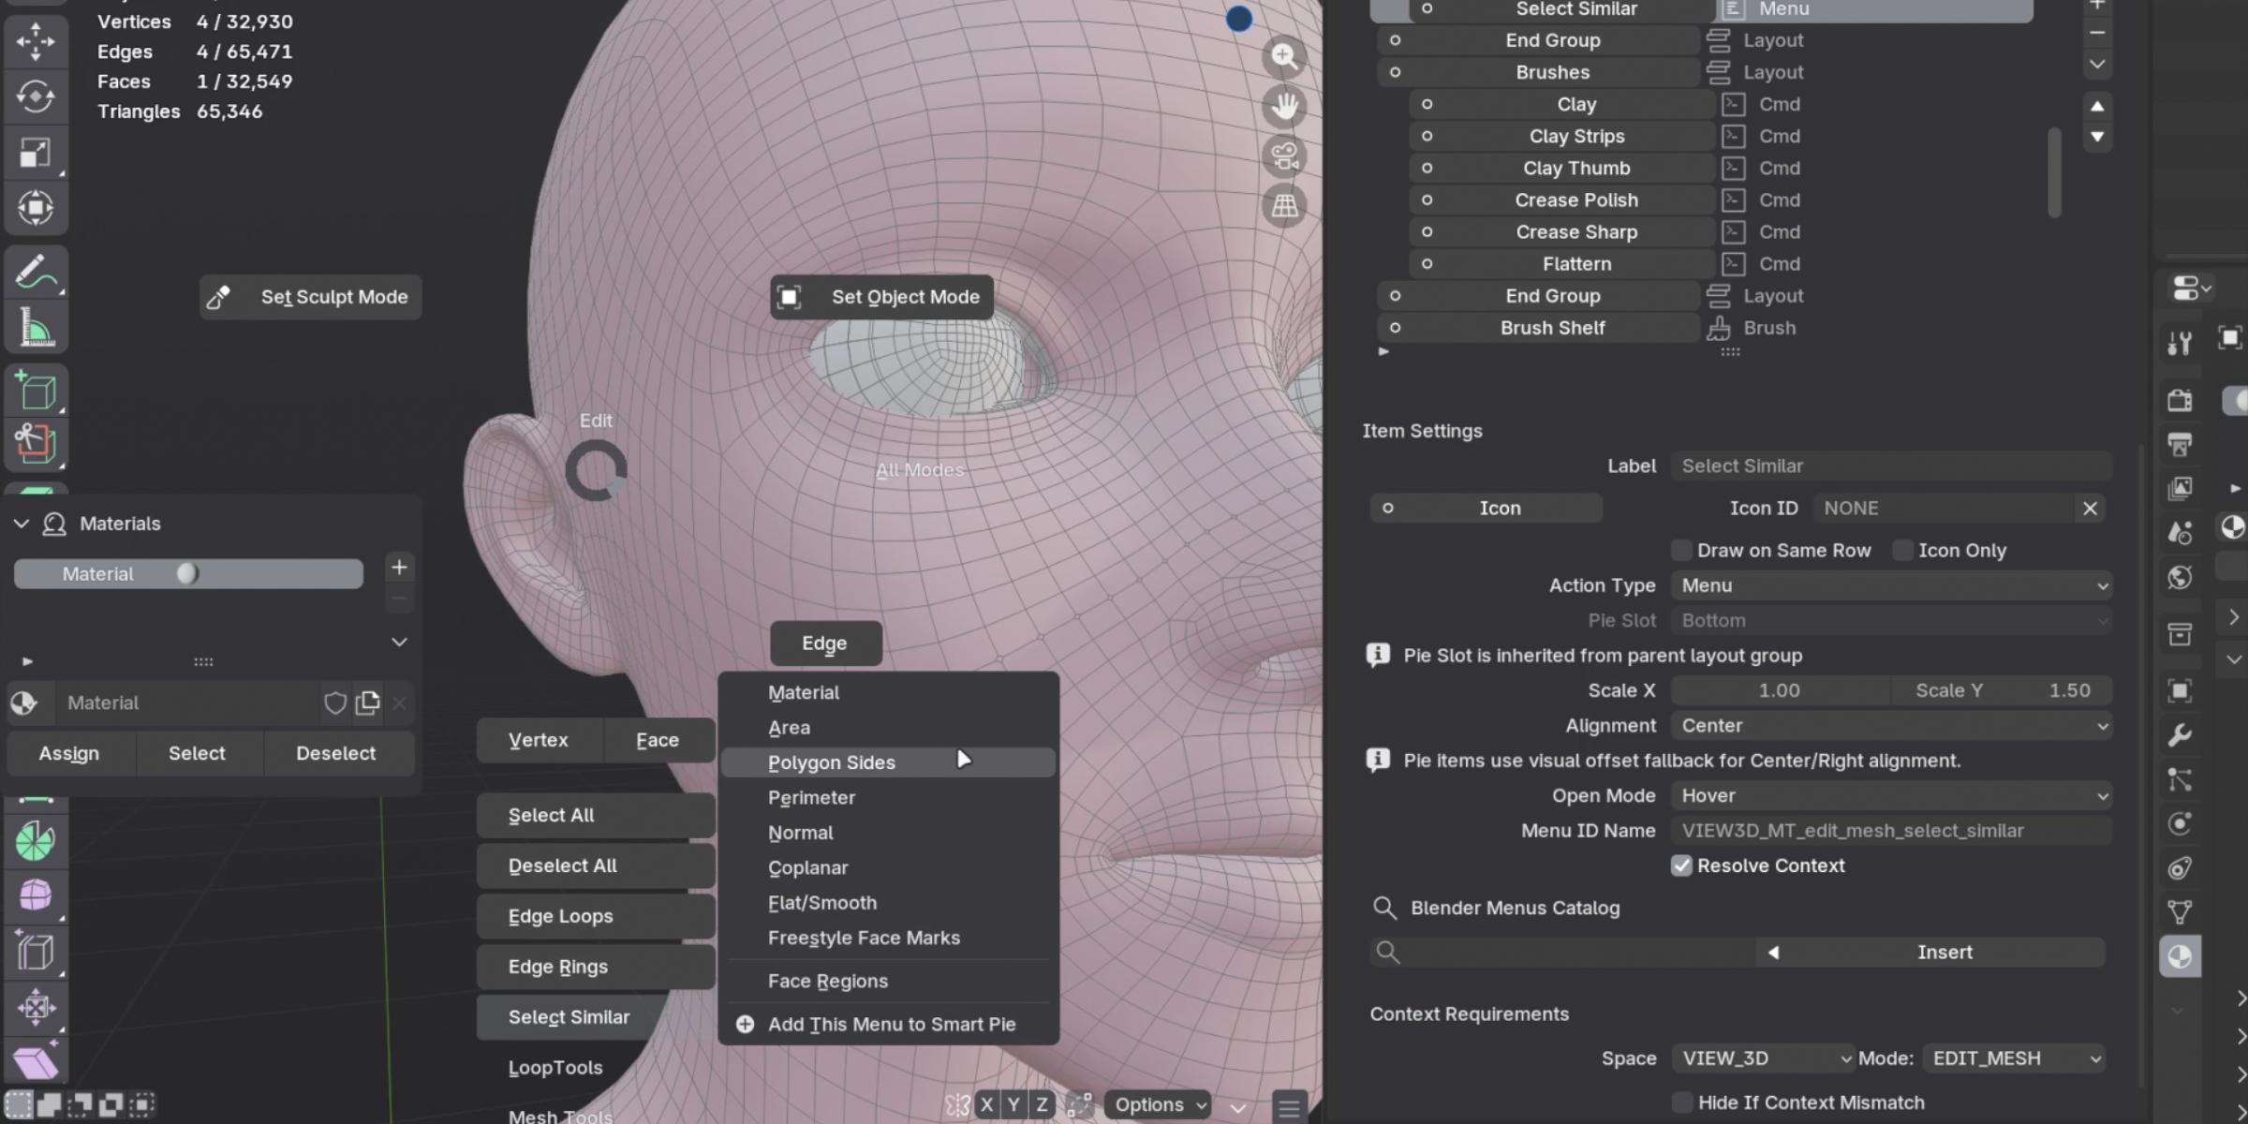Choose Coplanar menu entry

888,868
